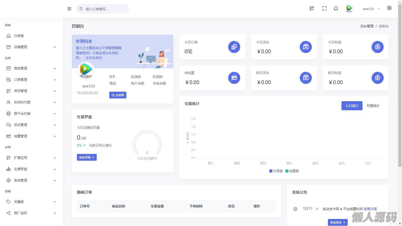This screenshot has width=402, height=226.
Task: Click the 今日利润 dollar icon
Action: point(378,47)
